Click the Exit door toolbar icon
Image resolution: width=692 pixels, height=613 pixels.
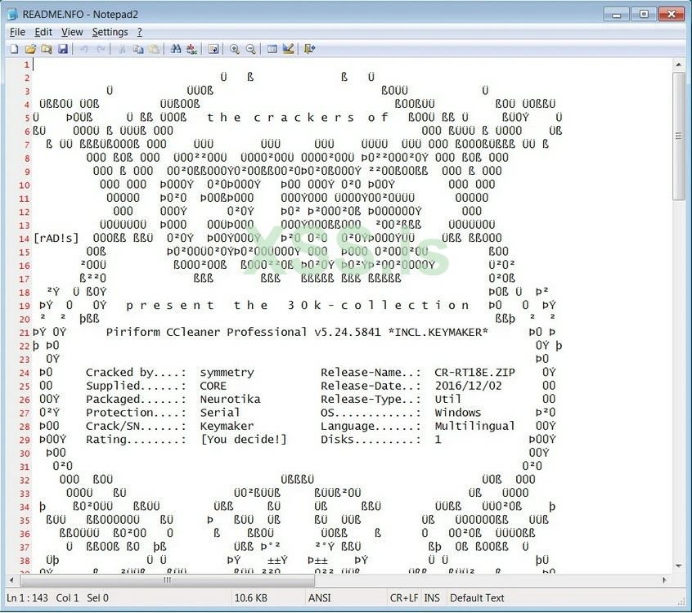(309, 49)
